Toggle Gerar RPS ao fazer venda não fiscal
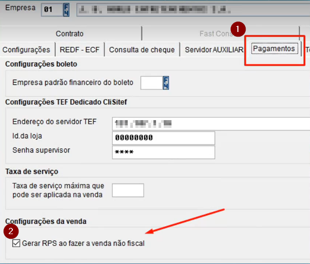This screenshot has width=310, height=264. point(16,243)
